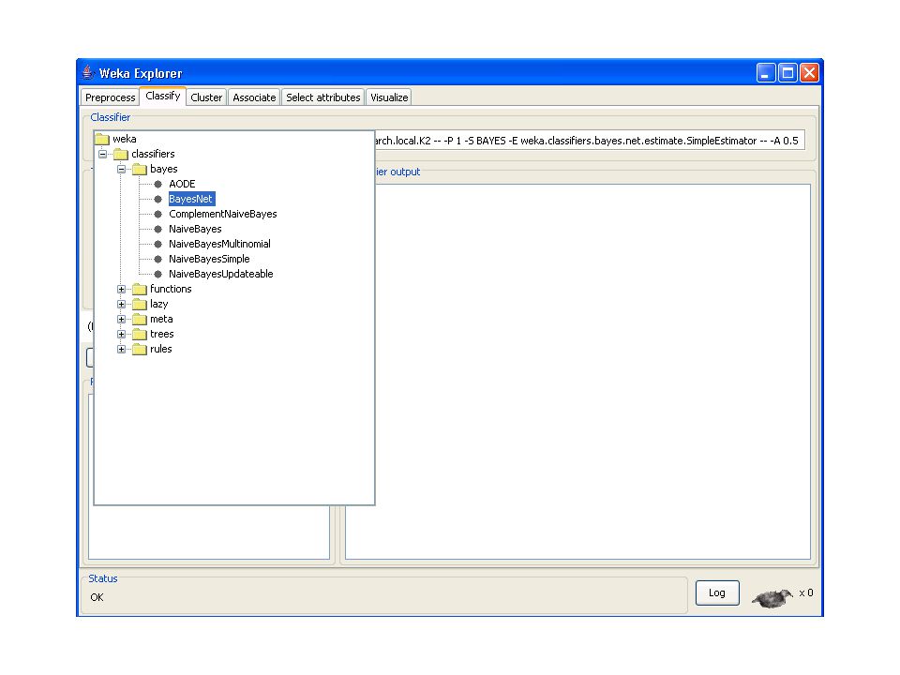Click inside the classifier output area
Image resolution: width=900 pixels, height=675 pixels.
(x=592, y=371)
